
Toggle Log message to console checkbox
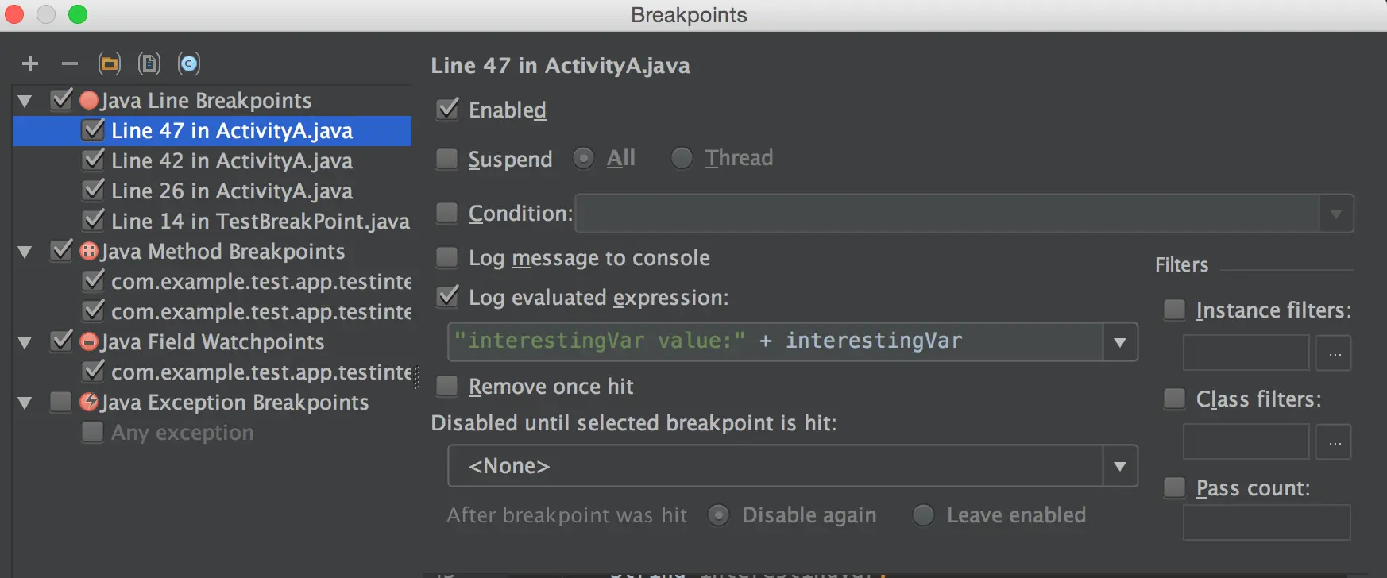tap(447, 257)
